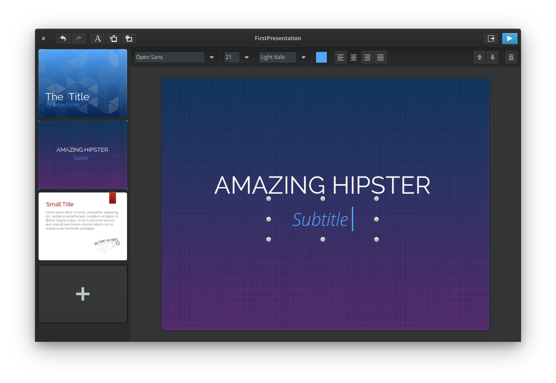The height and width of the screenshot is (383, 556).
Task: Open the Light Italic style dropdown
Action: click(x=303, y=57)
